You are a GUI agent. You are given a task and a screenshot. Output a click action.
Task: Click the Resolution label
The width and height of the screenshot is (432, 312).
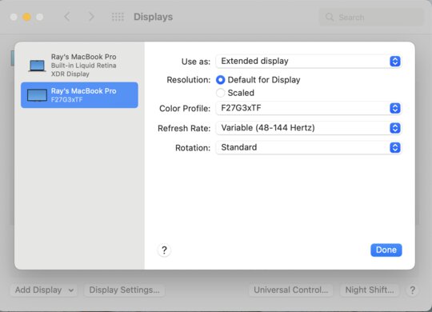189,80
